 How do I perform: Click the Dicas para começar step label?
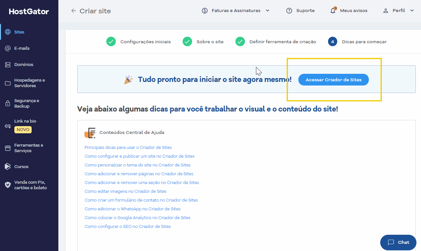click(364, 42)
